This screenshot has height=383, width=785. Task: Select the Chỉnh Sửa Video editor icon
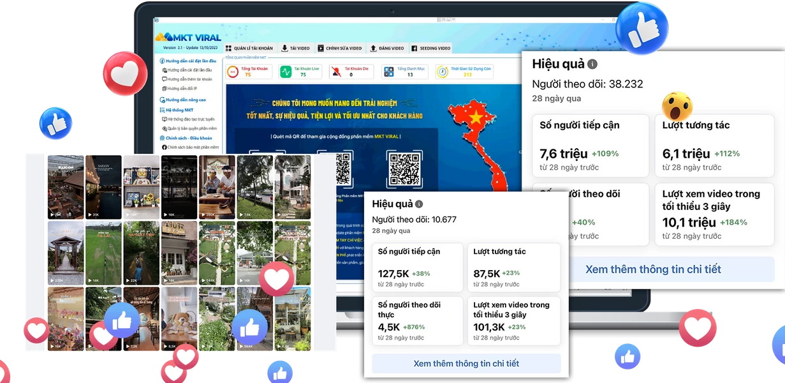tap(321, 48)
